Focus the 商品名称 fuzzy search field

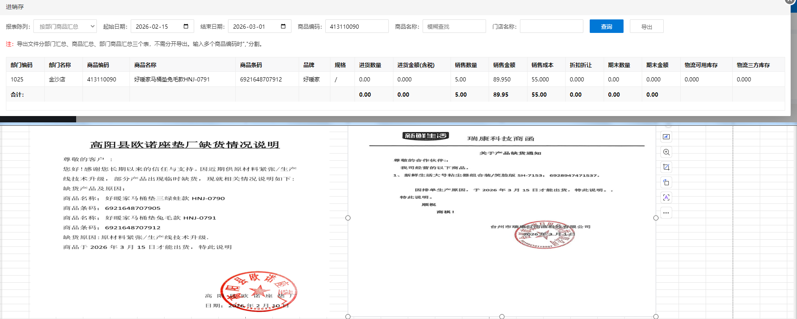tap(454, 27)
